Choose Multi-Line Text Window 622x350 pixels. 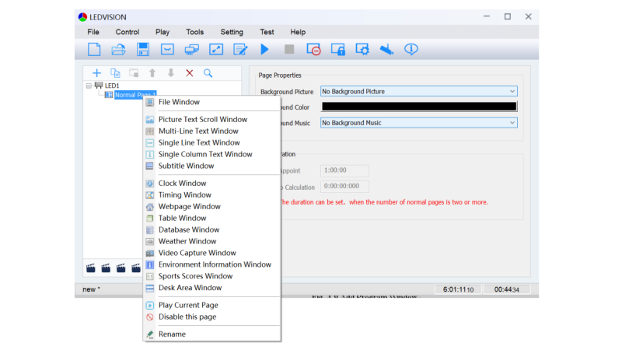pyautogui.click(x=211, y=131)
